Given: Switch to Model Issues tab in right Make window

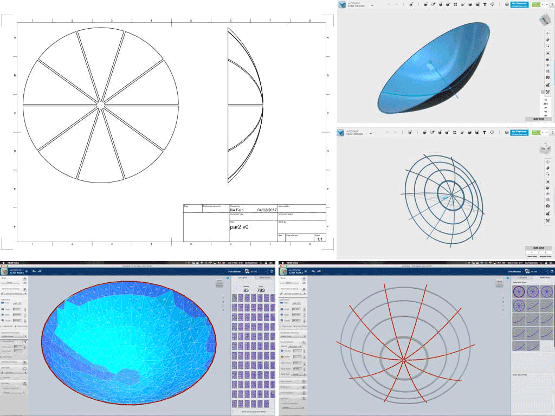Looking at the screenshot, I should 544,278.
